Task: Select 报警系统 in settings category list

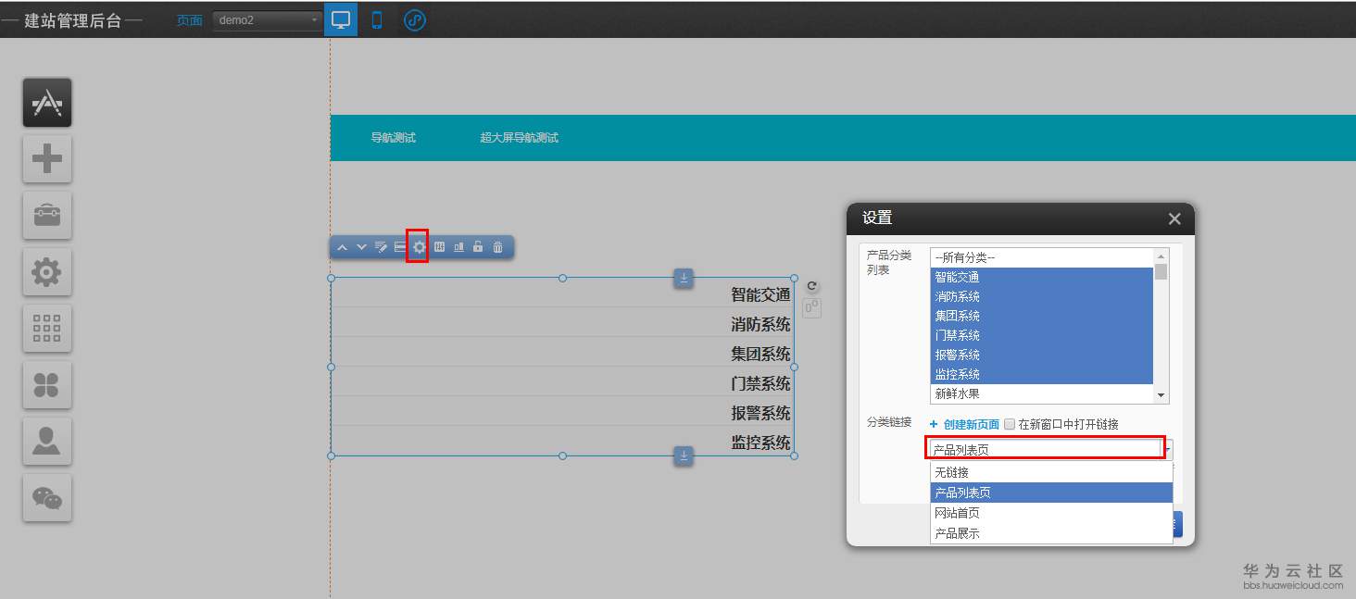Action: [x=1042, y=355]
